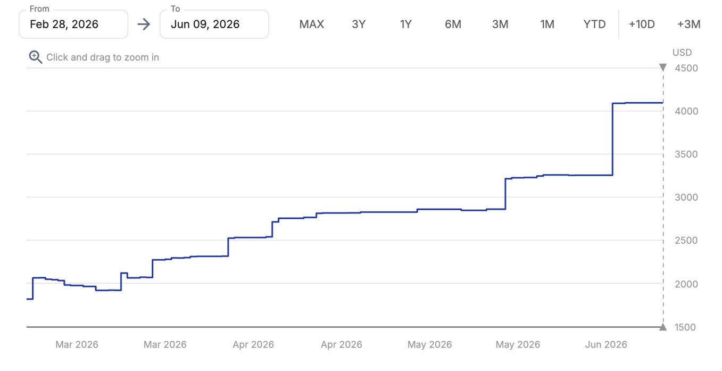Click the price jump line in Jun 2026

[613, 139]
